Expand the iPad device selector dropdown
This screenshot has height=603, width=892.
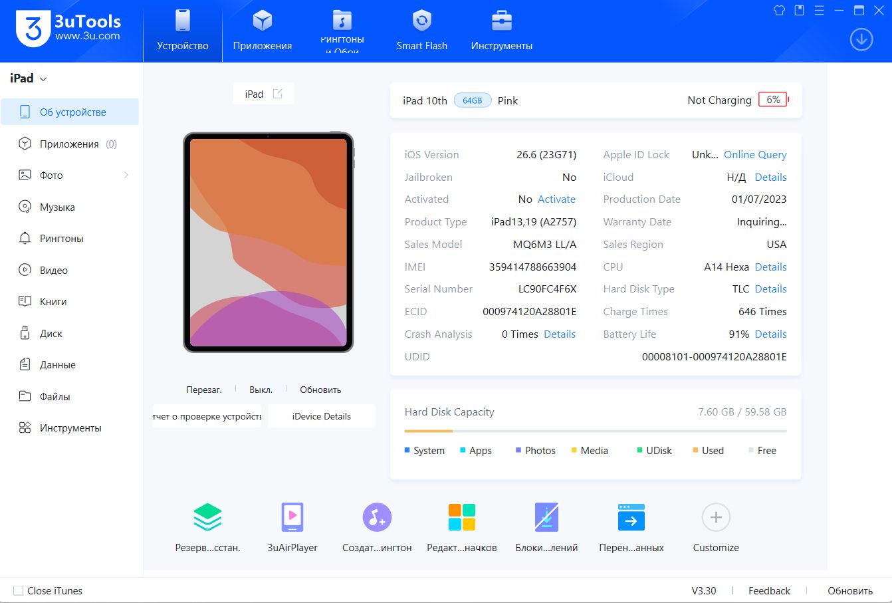[44, 79]
